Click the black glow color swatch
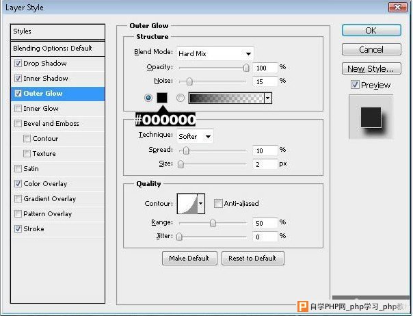 (x=162, y=98)
